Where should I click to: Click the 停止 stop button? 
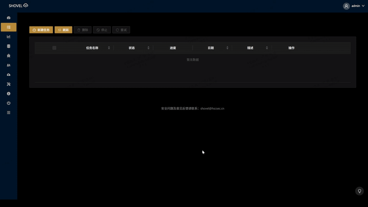pos(102,30)
